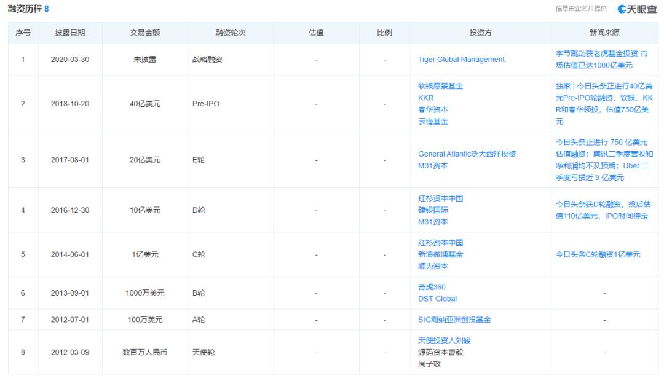
Task: Open M31资本 link in E轮 row
Action: (x=433, y=166)
